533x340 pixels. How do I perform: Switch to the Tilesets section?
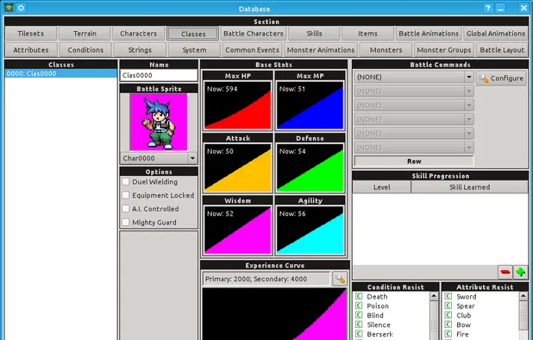(x=30, y=34)
